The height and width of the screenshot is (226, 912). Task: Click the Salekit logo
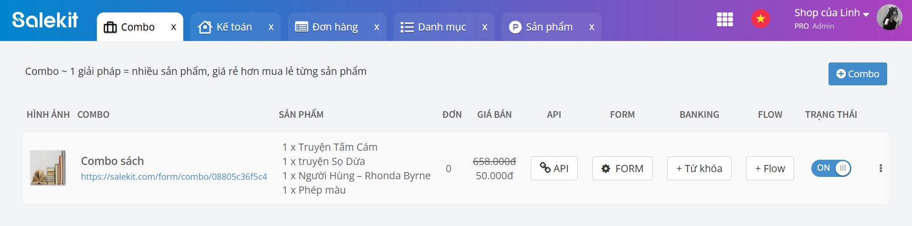(45, 20)
